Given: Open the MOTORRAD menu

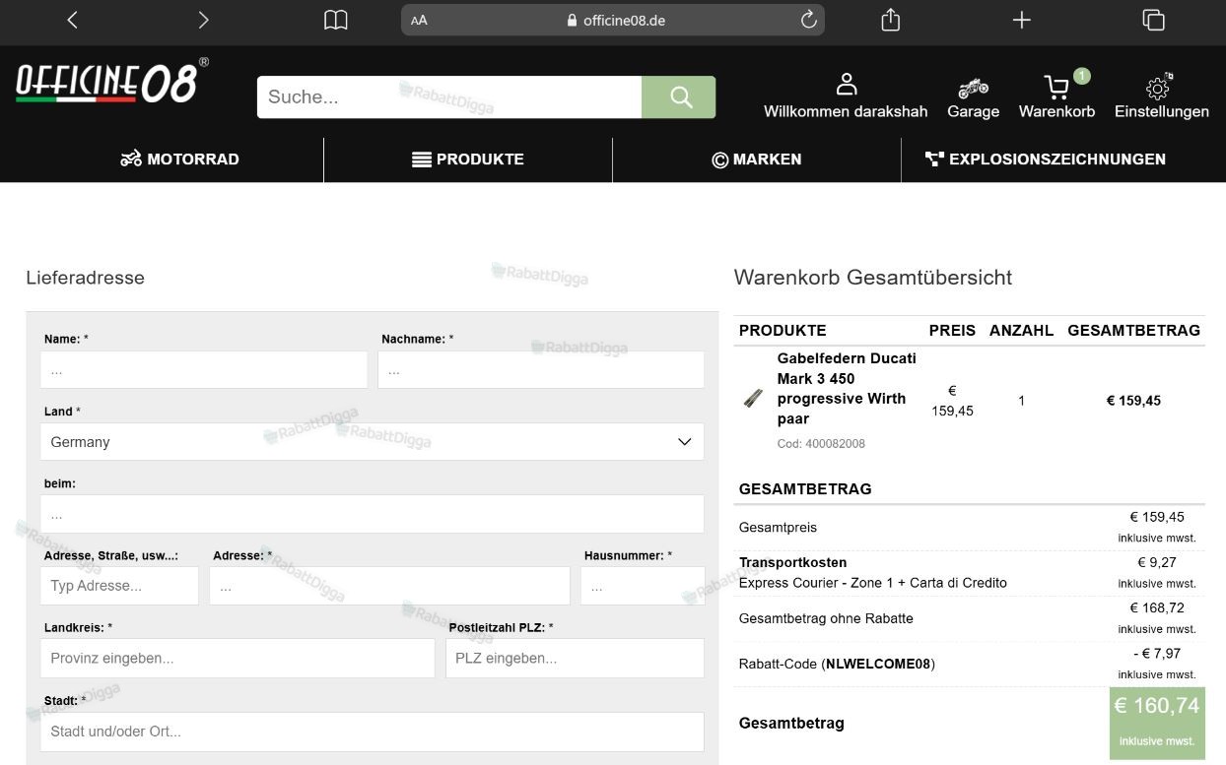Looking at the screenshot, I should 179,159.
